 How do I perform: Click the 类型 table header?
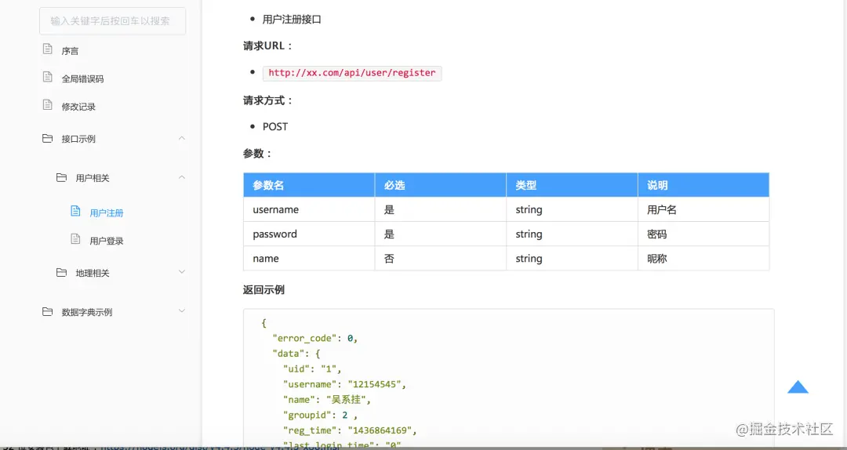click(x=572, y=185)
